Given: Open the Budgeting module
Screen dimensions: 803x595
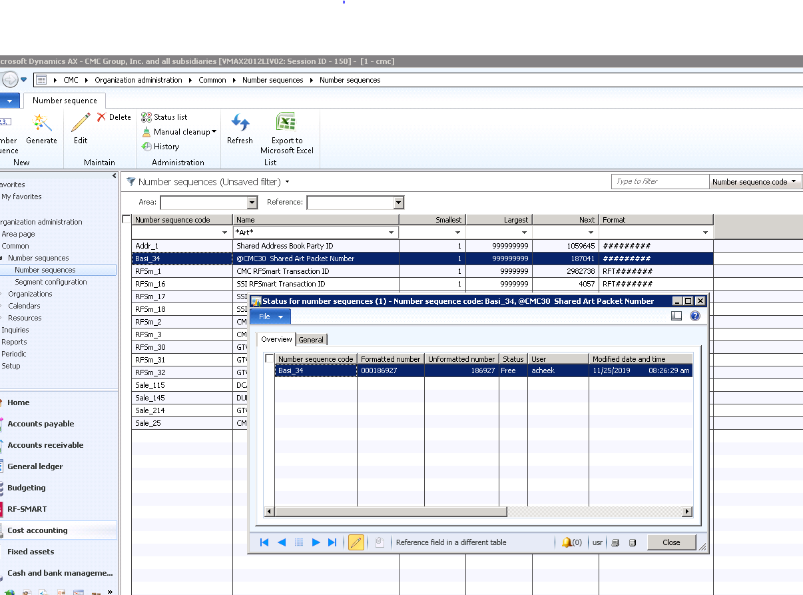Looking at the screenshot, I should (26, 488).
